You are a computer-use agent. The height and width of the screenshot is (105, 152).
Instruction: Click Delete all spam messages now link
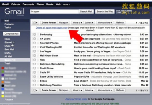click(52, 28)
